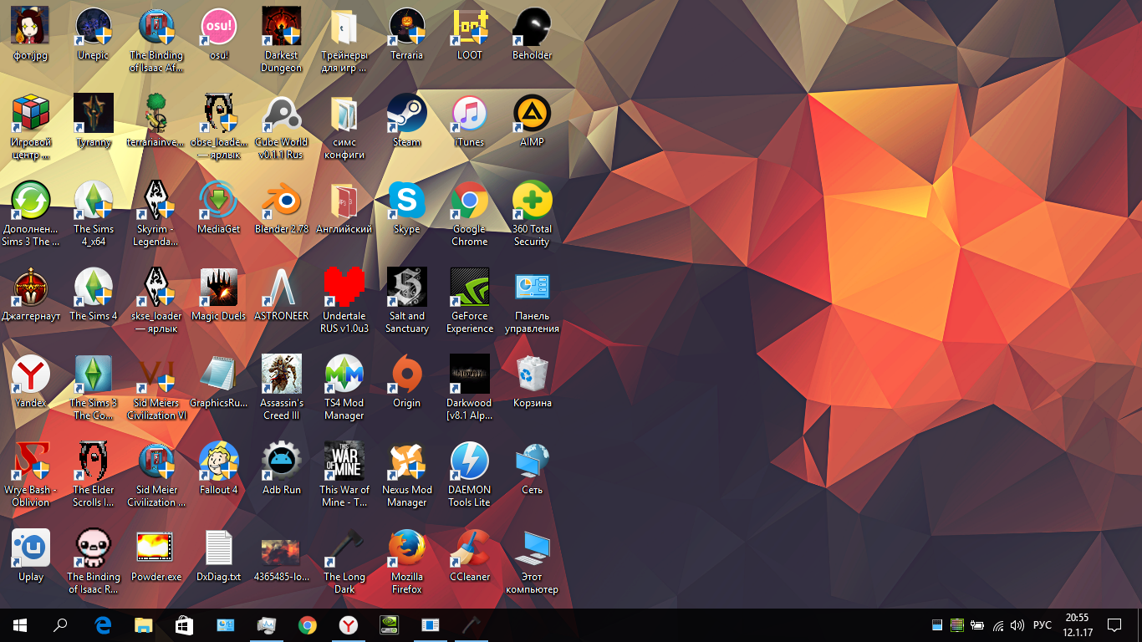Open the Этот компьютер icon

coord(533,548)
